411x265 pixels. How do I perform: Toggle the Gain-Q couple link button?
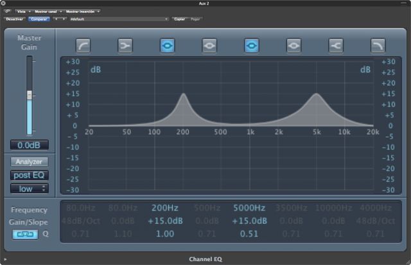tap(25, 234)
